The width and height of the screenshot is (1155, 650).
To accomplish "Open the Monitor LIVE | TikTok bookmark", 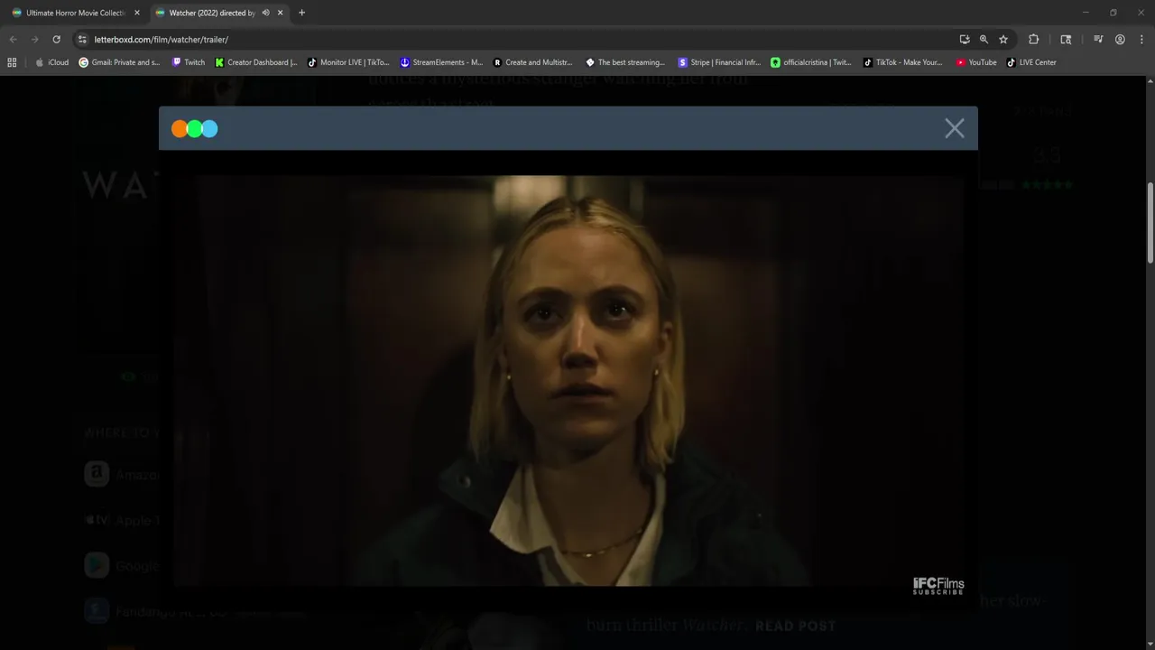I will [x=348, y=62].
